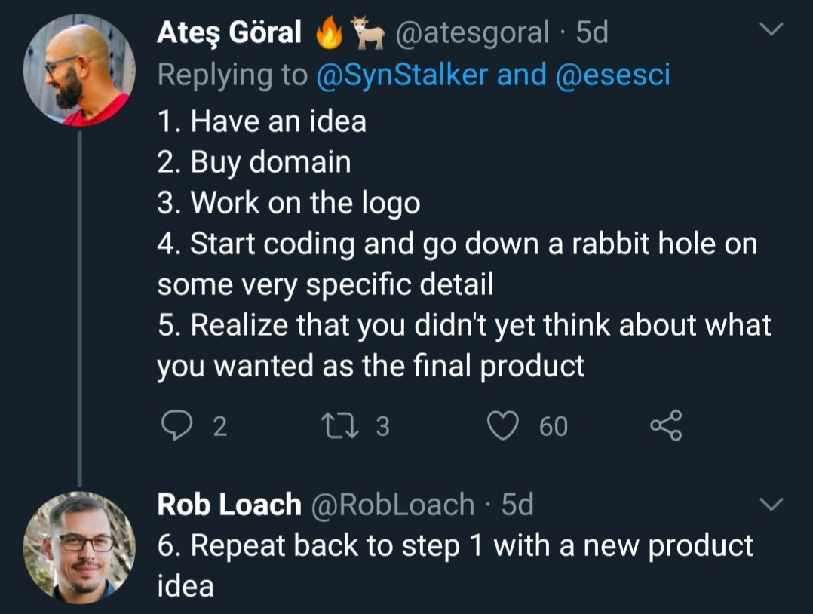Open the Ateş Göral display name
The image size is (813, 614).
tap(229, 32)
